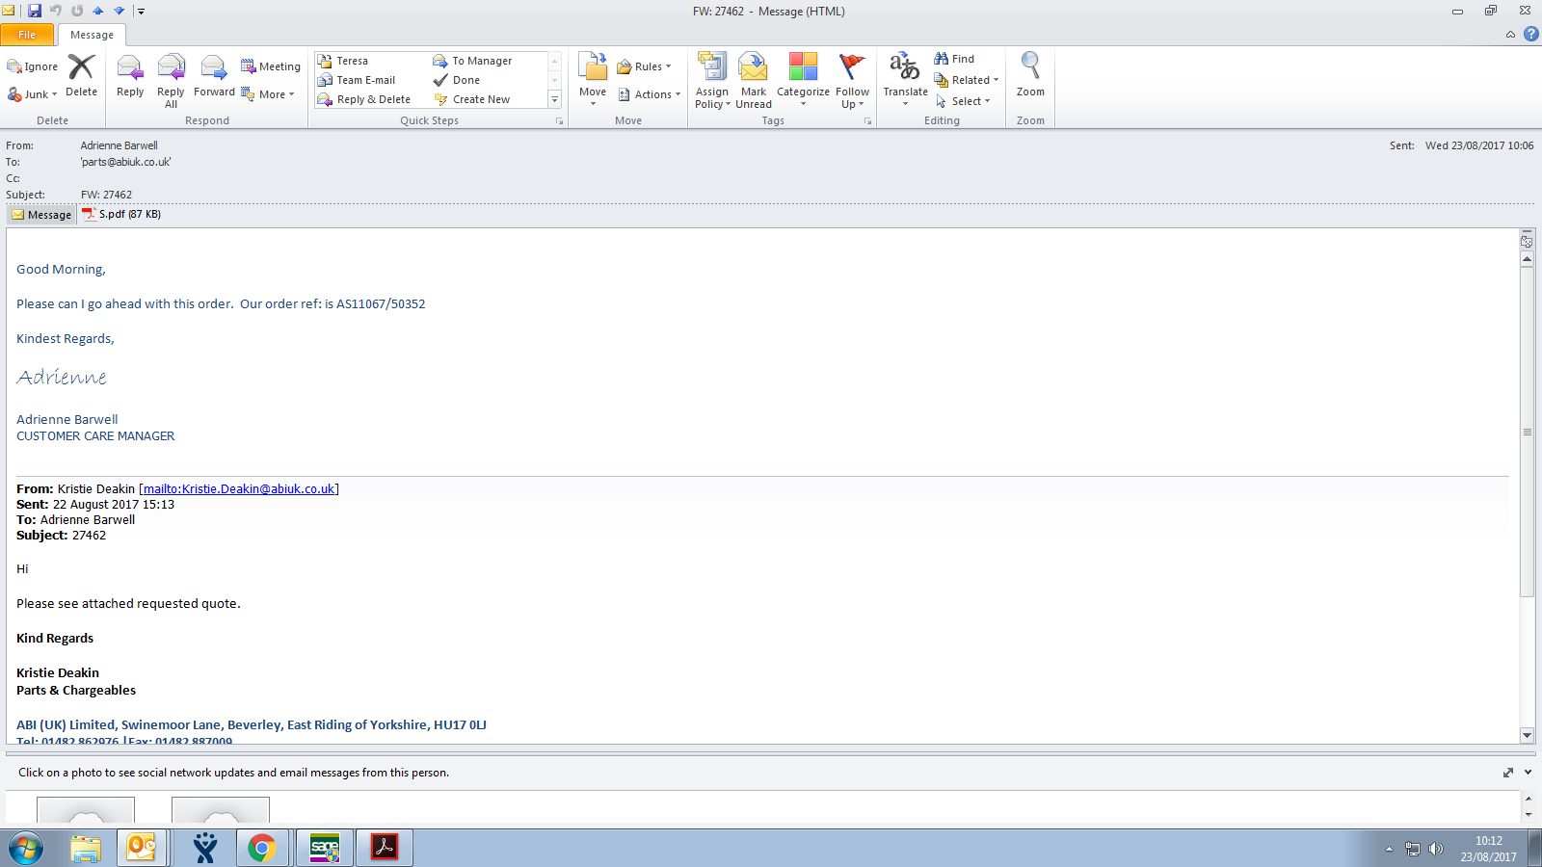Screen dimensions: 1542x867
Task: Open the Rules dropdown
Action: point(645,66)
